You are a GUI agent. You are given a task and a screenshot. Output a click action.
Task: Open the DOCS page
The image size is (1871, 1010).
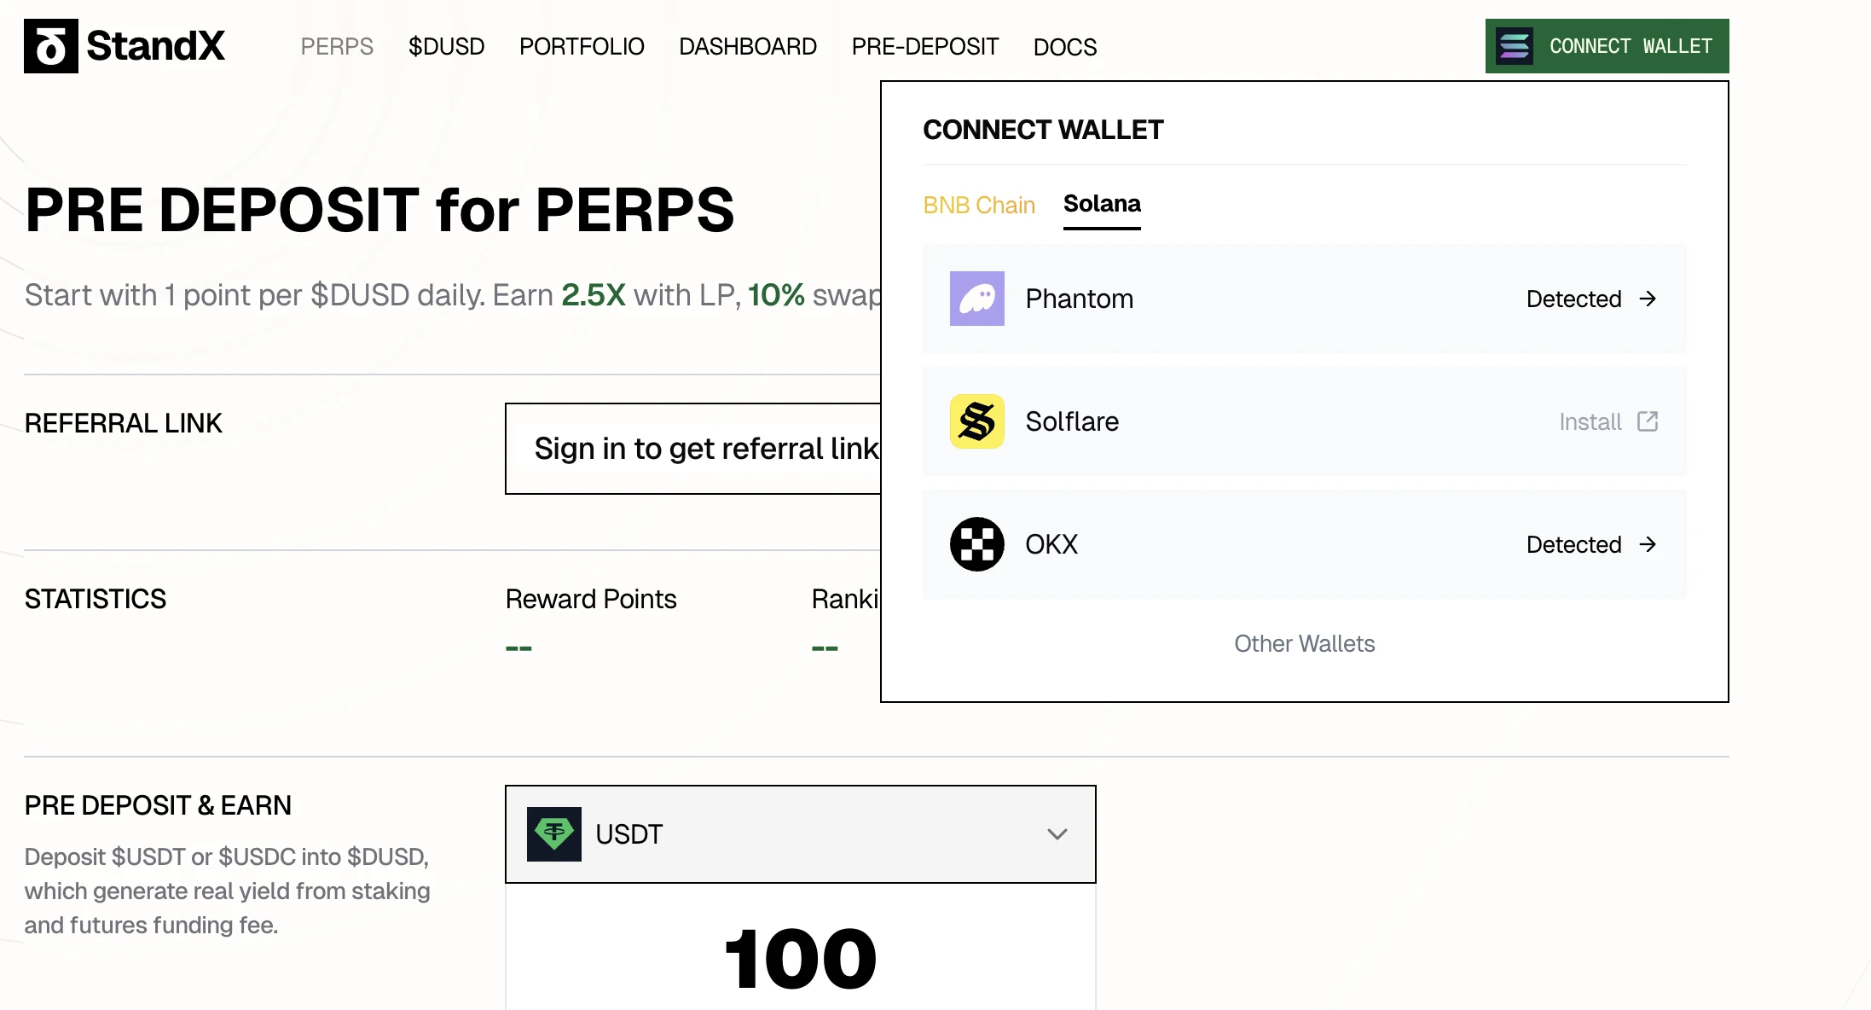click(1064, 47)
